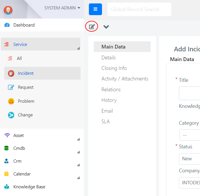Image resolution: width=200 pixels, height=196 pixels.
Task: Open Request in sidebar
Action: (x=26, y=87)
